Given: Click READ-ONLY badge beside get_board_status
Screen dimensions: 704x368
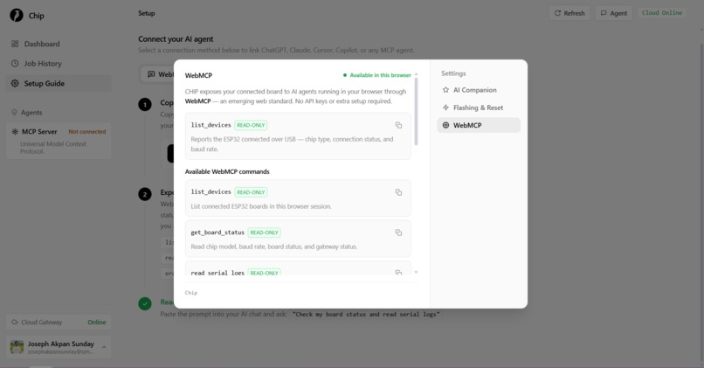Looking at the screenshot, I should point(264,233).
